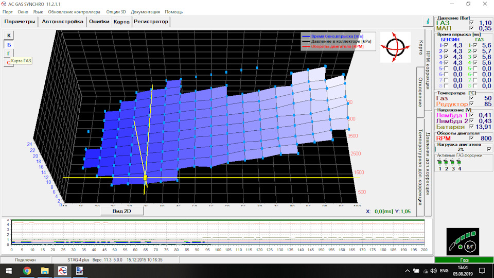494x278 pixels.
Task: Uncheck petrol injector 1 checkbox
Action: coord(446,45)
